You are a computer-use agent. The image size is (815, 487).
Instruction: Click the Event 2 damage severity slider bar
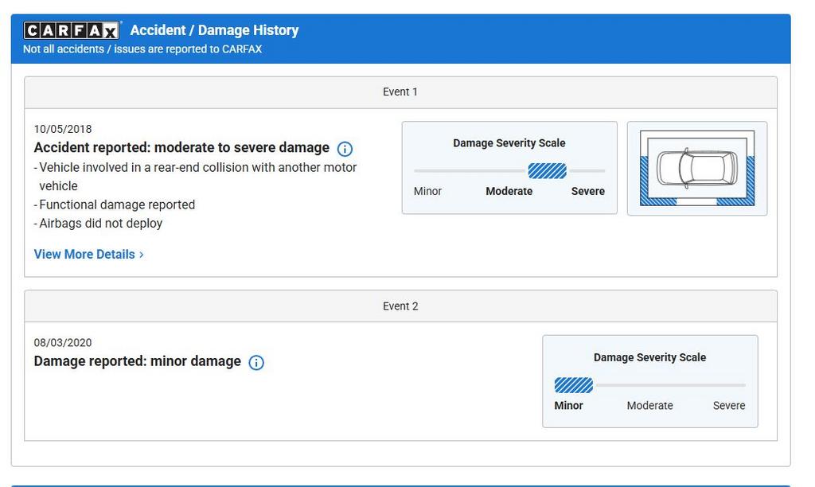click(649, 385)
